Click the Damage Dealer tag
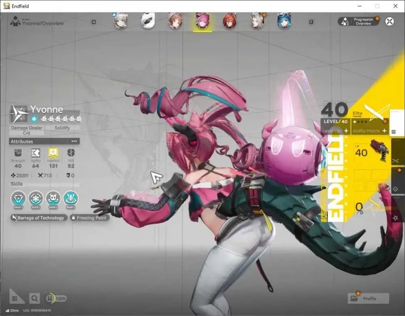405x316 pixels. [x=26, y=128]
